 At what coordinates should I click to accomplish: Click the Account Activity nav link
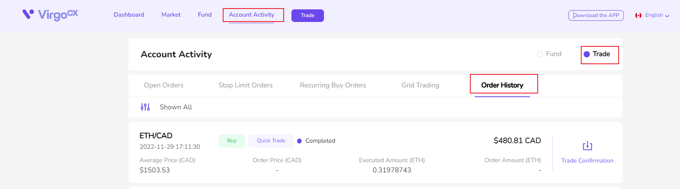[x=252, y=15]
